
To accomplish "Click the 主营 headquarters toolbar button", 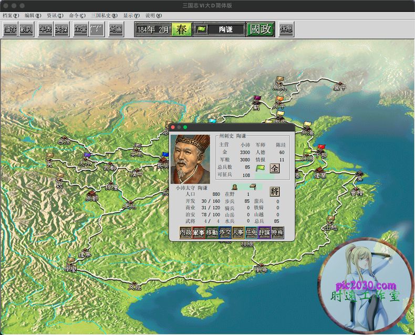I will [80, 29].
